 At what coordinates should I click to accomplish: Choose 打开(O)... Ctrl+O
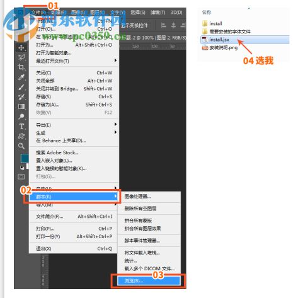[74, 29]
